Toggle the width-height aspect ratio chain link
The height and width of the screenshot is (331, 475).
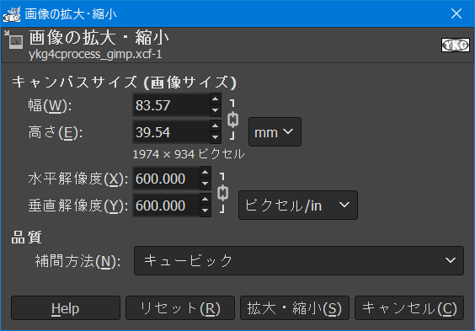[232, 120]
